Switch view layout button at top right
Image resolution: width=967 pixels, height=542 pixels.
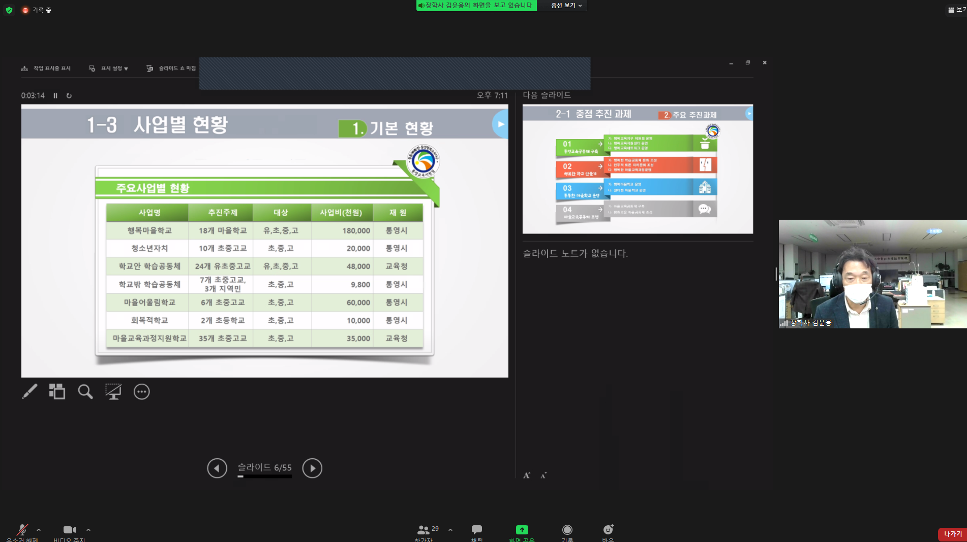click(956, 10)
